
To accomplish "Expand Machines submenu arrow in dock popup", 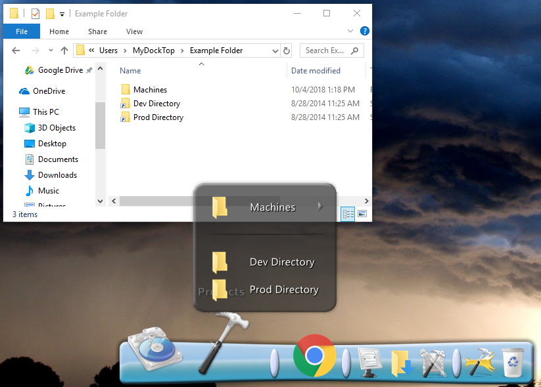I will 320,207.
